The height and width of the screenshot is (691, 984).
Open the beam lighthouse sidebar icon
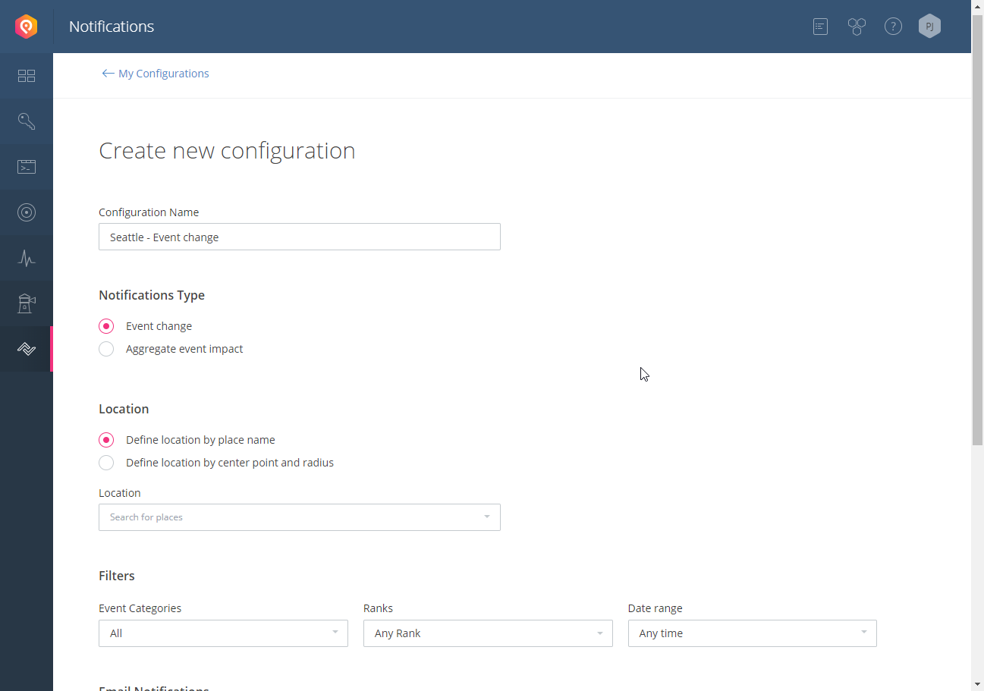(27, 303)
